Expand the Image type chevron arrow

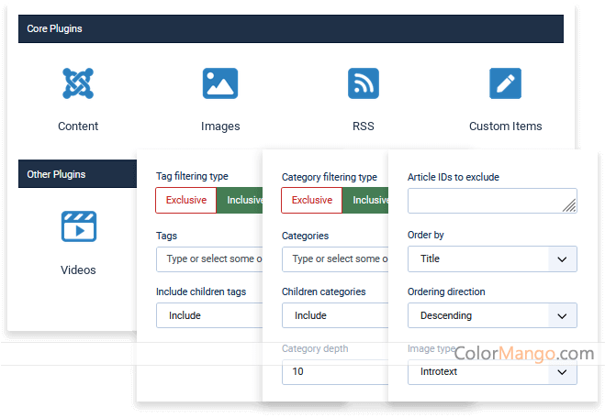coord(562,372)
